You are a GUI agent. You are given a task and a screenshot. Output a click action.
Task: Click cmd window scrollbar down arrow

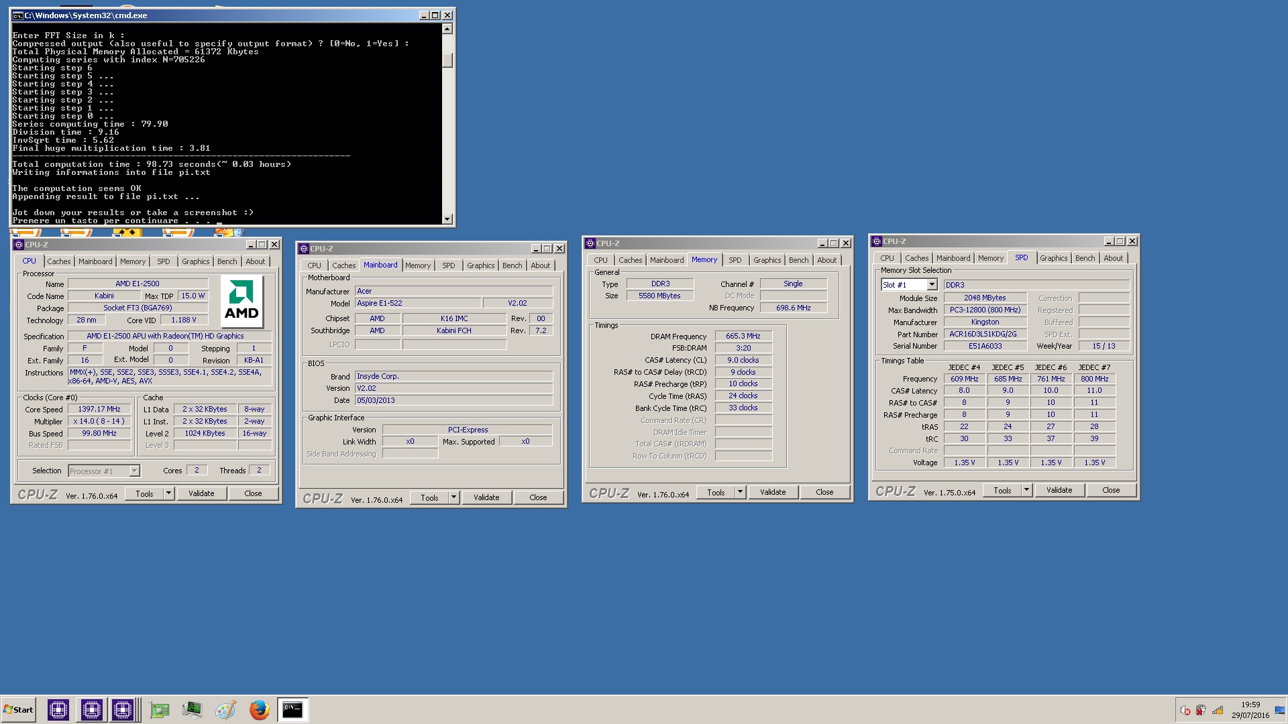(447, 219)
